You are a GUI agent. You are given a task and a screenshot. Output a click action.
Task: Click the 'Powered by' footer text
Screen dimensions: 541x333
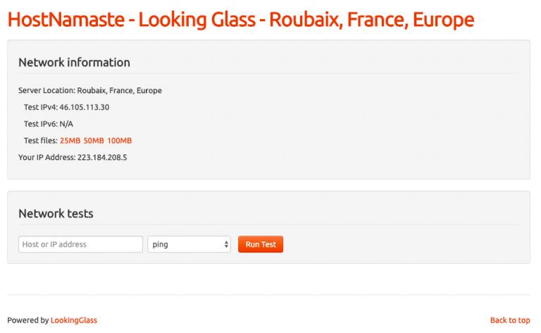point(28,320)
